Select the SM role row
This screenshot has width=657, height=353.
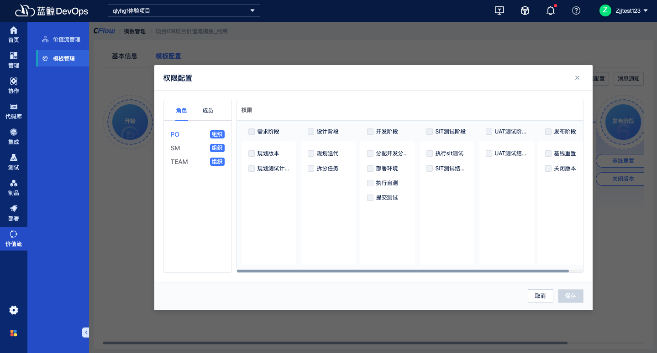198,148
